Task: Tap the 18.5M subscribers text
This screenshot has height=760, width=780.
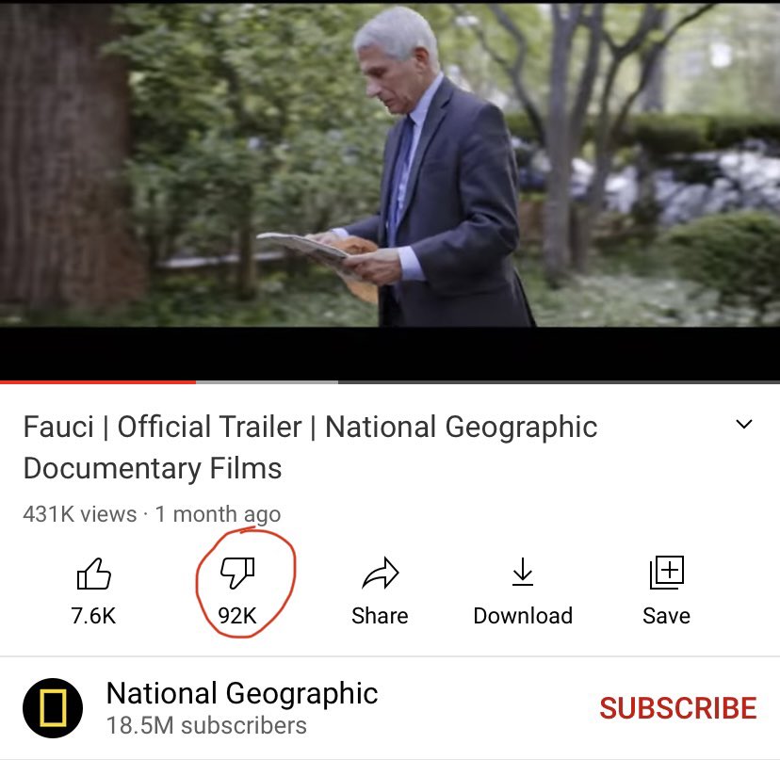Action: (206, 725)
